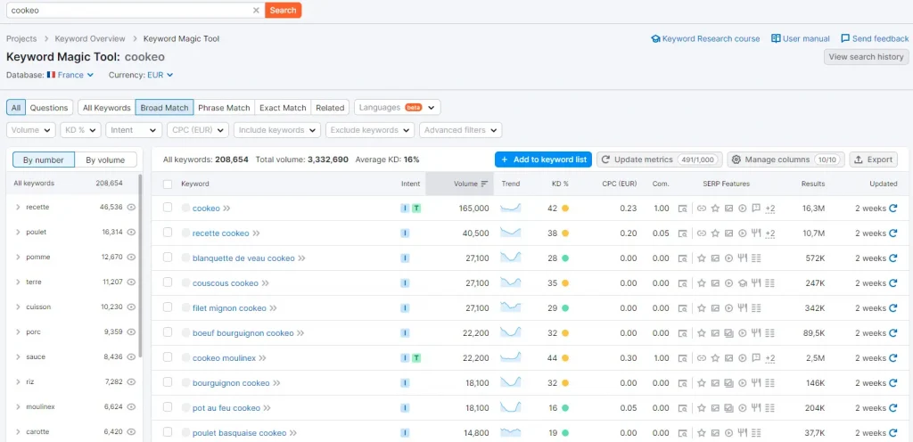Open the France database dropdown
The height and width of the screenshot is (442, 913).
70,75
